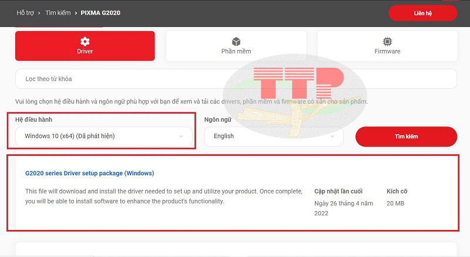Select the Driver tab label
The height and width of the screenshot is (257, 470).
[x=85, y=51]
